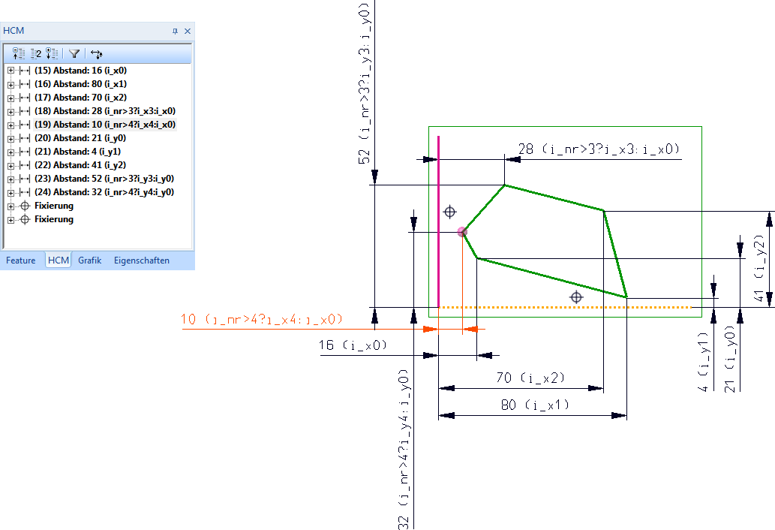
Task: Switch to the Grafik tab
Action: point(89,260)
